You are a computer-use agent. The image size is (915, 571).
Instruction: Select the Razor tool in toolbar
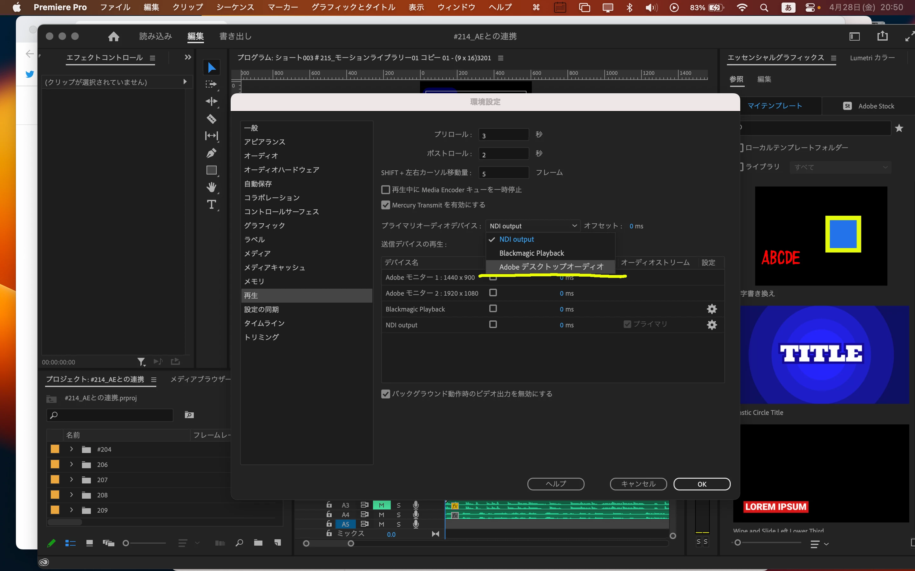tap(211, 119)
